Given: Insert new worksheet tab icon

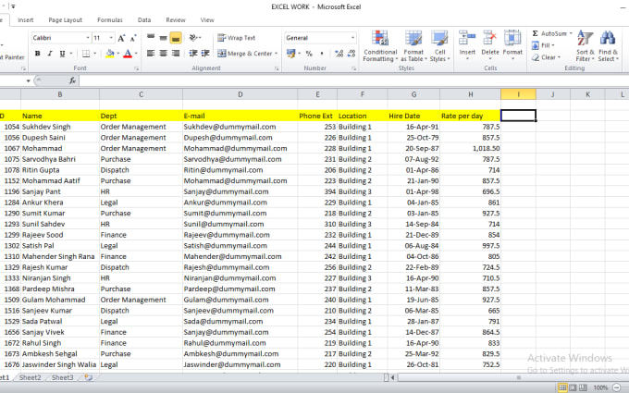Looking at the screenshot, I should pos(88,377).
